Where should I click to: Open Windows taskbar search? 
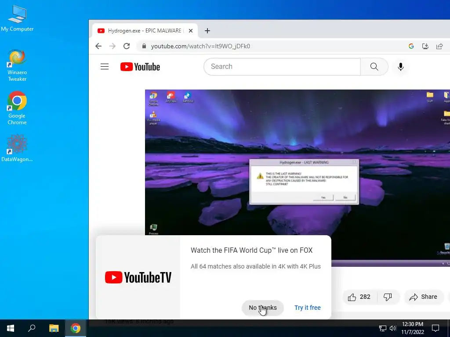click(x=32, y=328)
